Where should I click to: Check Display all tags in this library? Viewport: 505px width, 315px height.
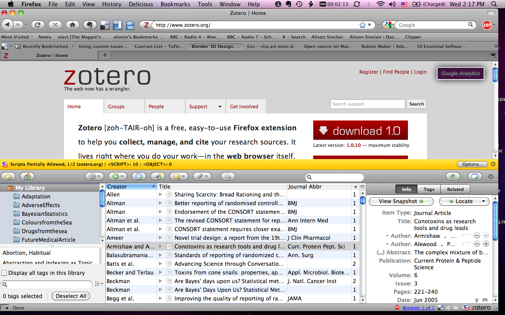4,273
